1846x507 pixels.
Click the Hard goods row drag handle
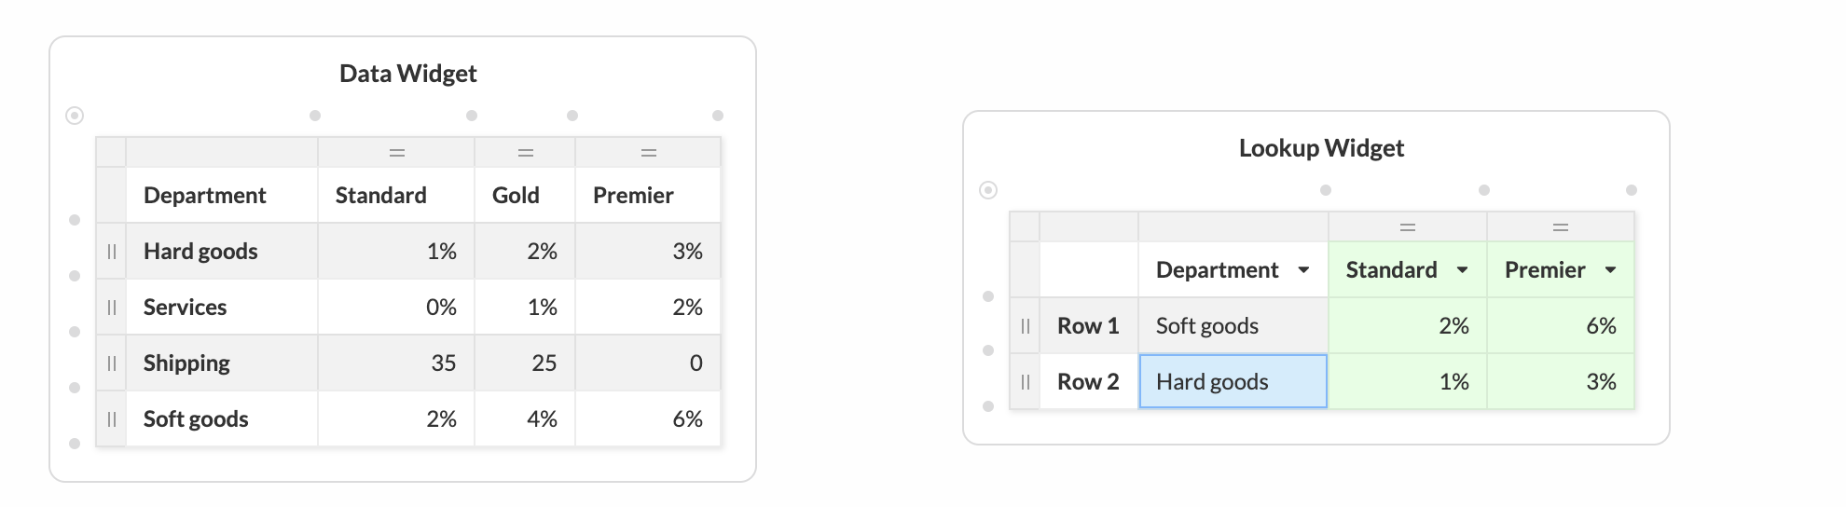click(111, 252)
